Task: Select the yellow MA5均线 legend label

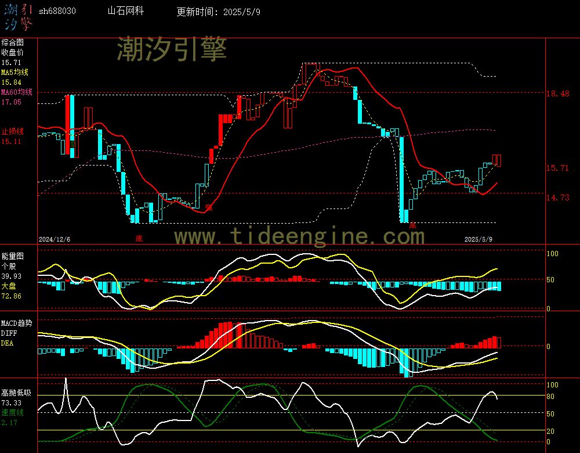Action: coord(14,72)
